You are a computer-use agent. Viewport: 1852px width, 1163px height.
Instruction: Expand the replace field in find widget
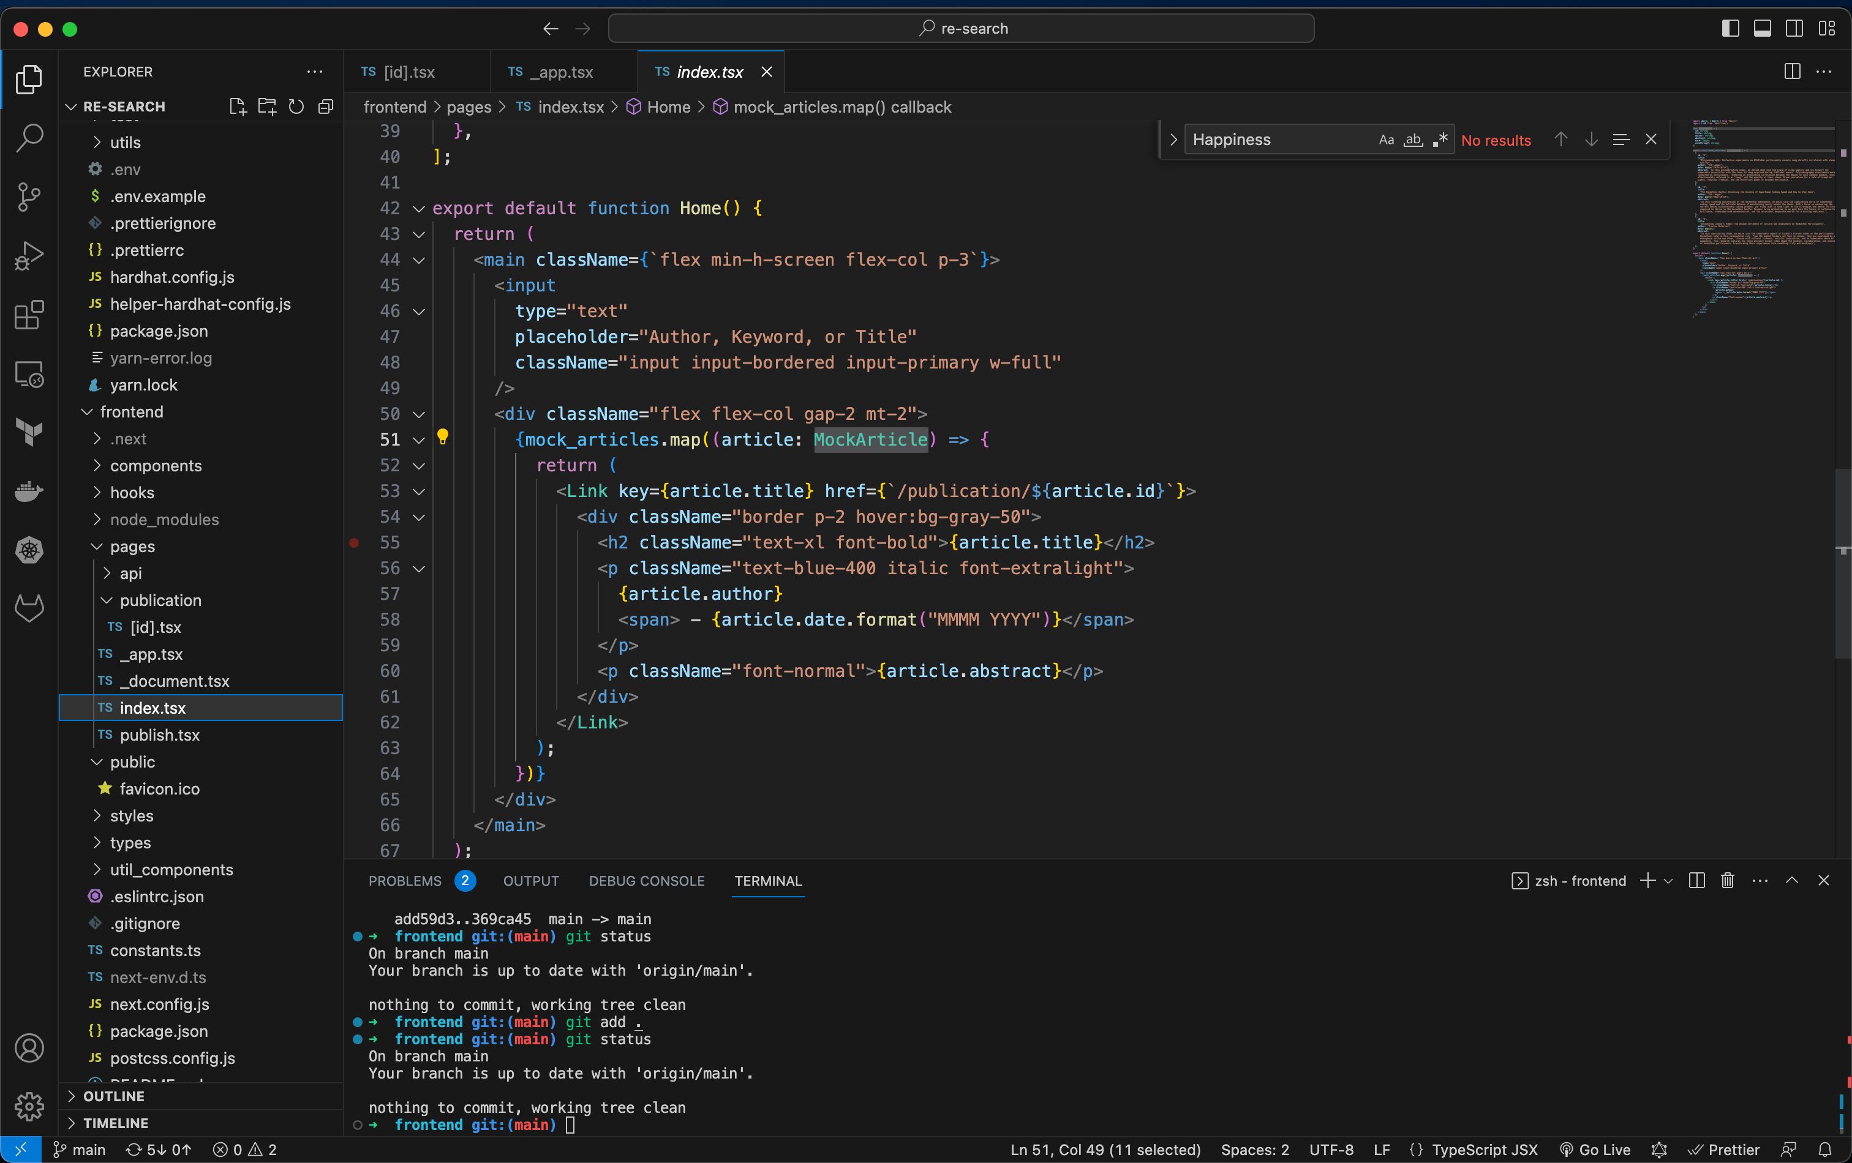1173,140
